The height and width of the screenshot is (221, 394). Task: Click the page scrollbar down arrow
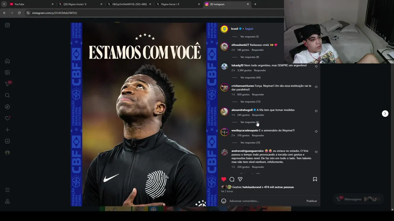point(392,209)
